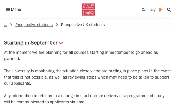The image size is (176, 109).
Task: Click the Prifysgol Caerdydd lower logo half
Action: tap(89, 13)
